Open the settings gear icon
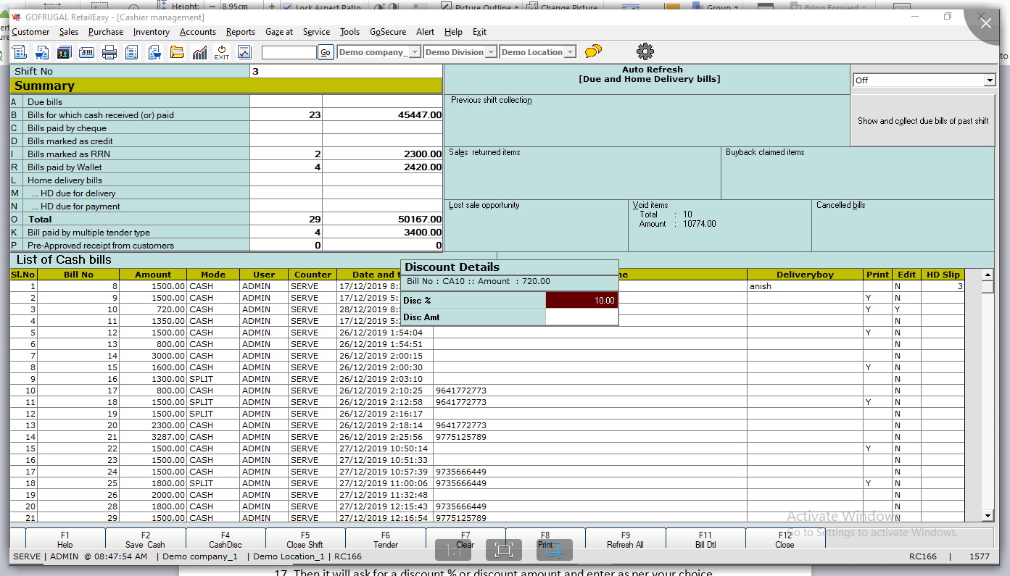This screenshot has width=1010, height=576. tap(645, 51)
